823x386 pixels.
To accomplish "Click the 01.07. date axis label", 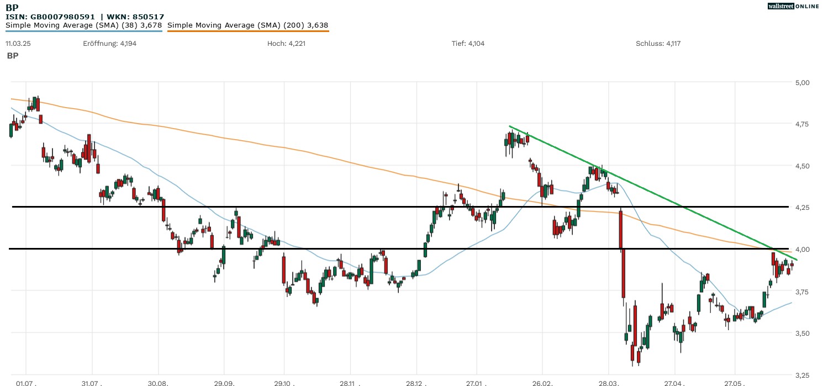I will pyautogui.click(x=26, y=382).
